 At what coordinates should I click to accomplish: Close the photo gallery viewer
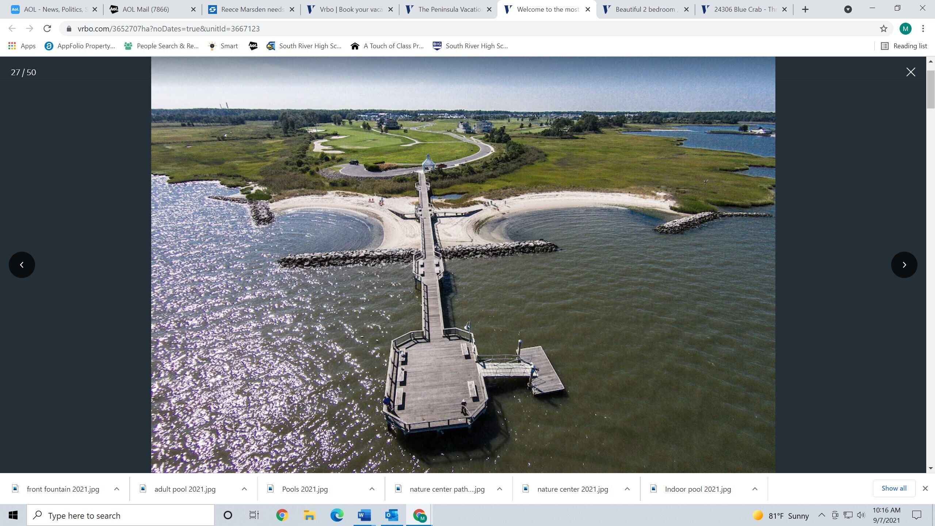(911, 72)
